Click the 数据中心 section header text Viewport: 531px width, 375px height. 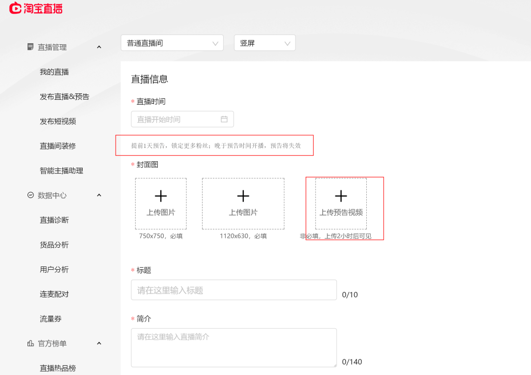point(52,195)
